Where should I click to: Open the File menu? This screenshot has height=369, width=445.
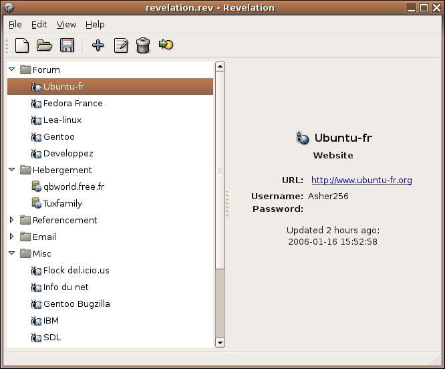click(x=15, y=25)
